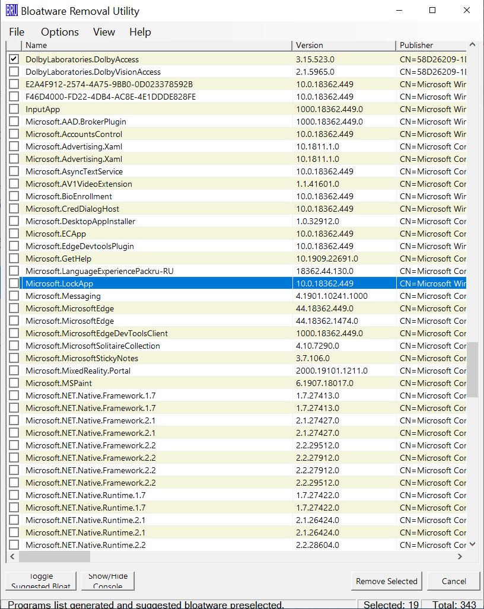Open the View menu
This screenshot has height=609, width=484.
(104, 32)
